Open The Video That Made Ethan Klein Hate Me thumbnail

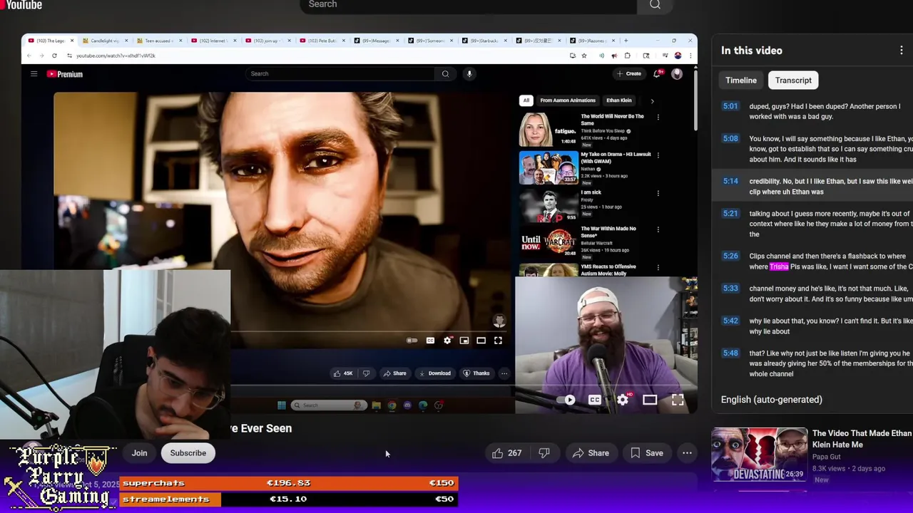coord(760,455)
